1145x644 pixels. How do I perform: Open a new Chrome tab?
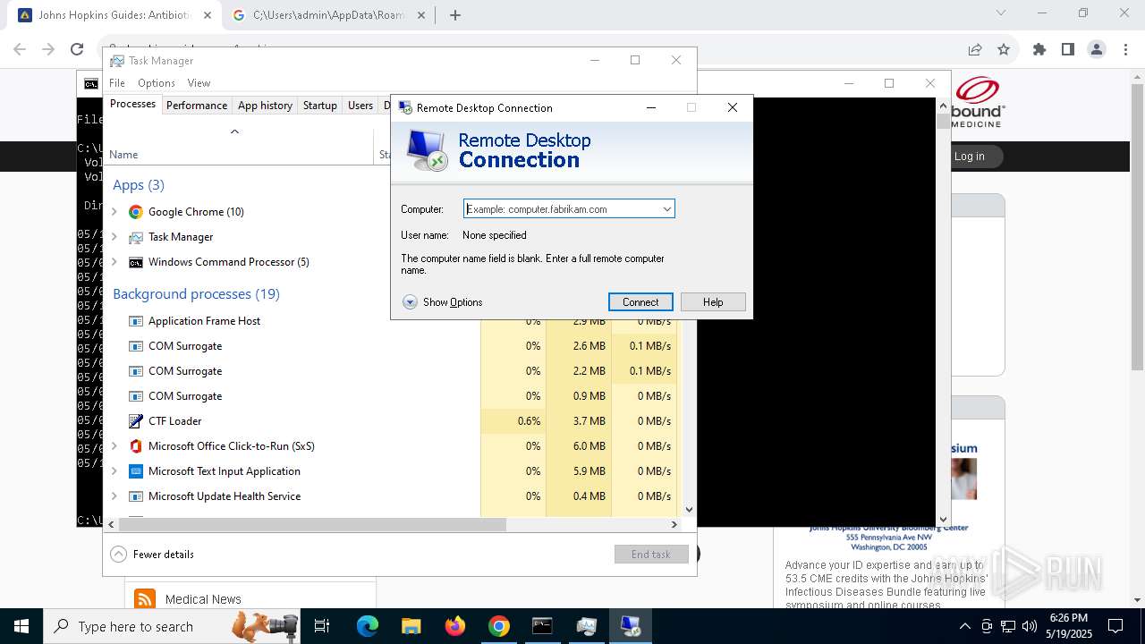point(455,15)
